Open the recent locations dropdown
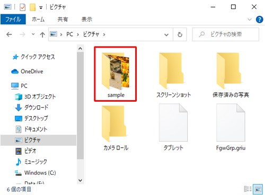The image size is (265, 195). pyautogui.click(x=33, y=34)
